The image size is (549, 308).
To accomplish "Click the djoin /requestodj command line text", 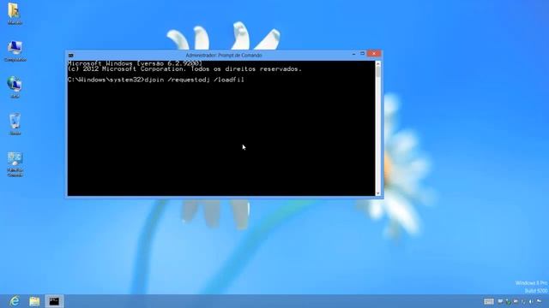I will coord(195,80).
